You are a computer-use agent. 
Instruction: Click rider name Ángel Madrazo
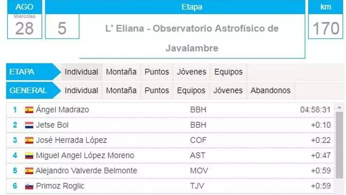point(62,110)
